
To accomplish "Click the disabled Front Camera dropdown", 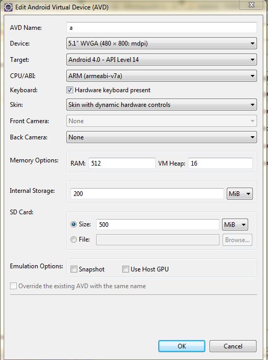I will [x=161, y=121].
